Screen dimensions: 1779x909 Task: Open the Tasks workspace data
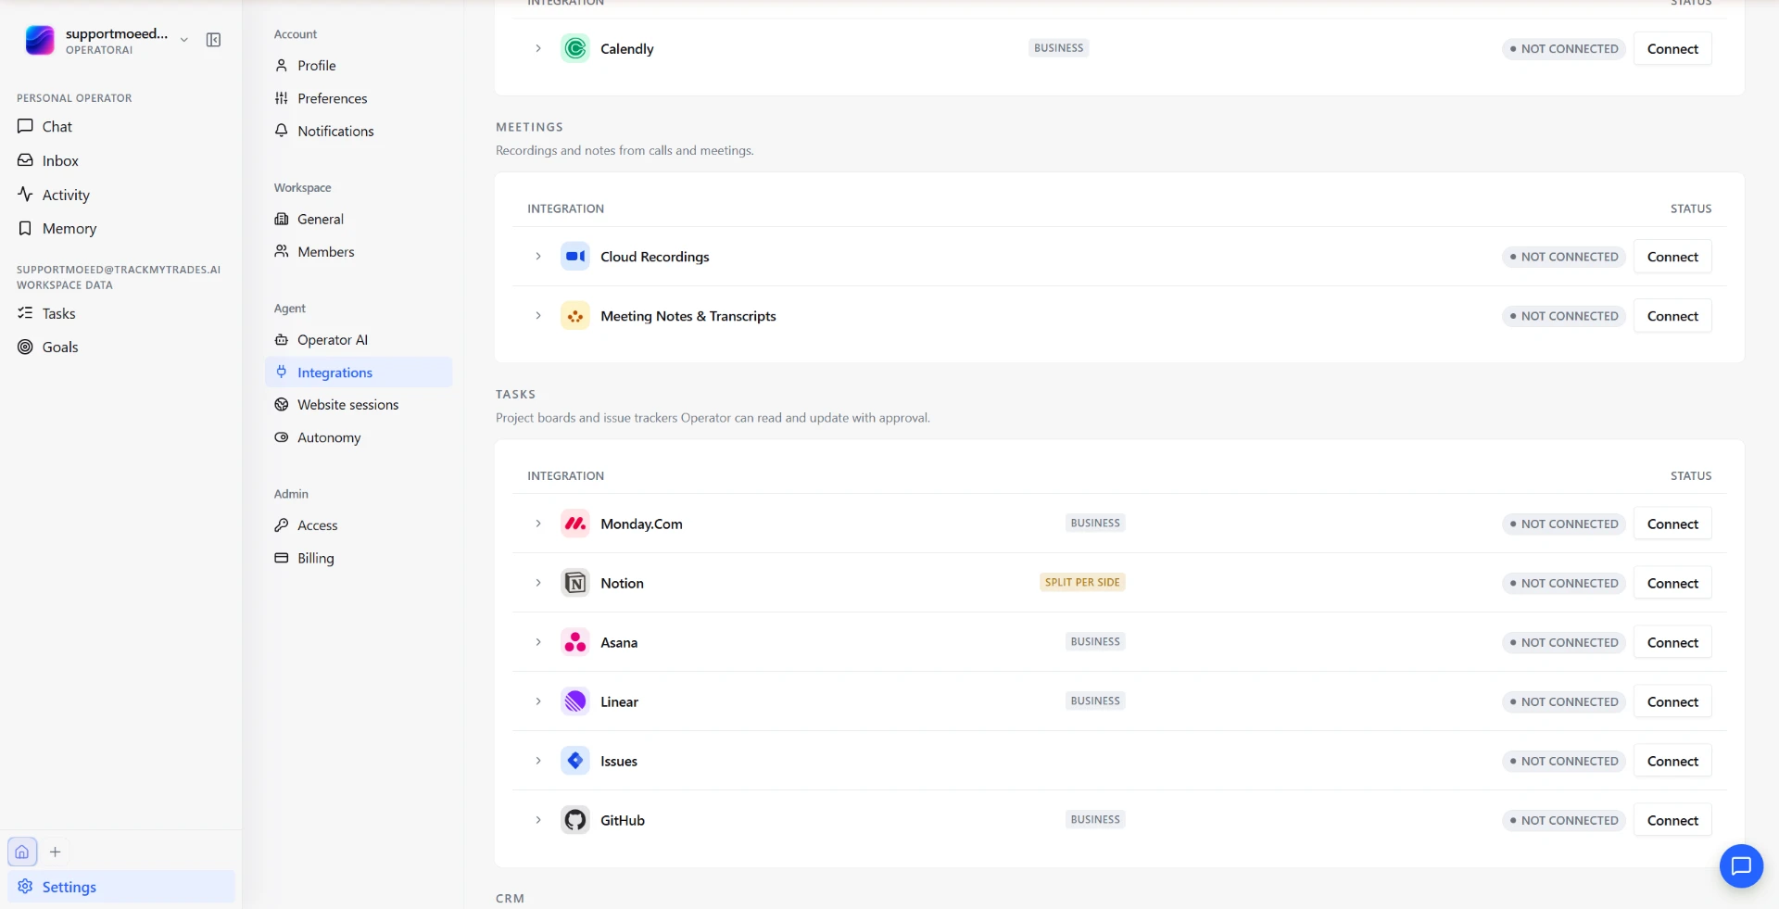point(120,313)
